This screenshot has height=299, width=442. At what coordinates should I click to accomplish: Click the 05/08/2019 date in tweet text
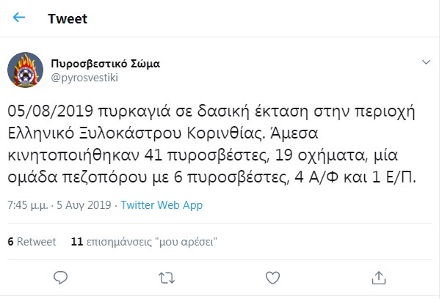(50, 111)
